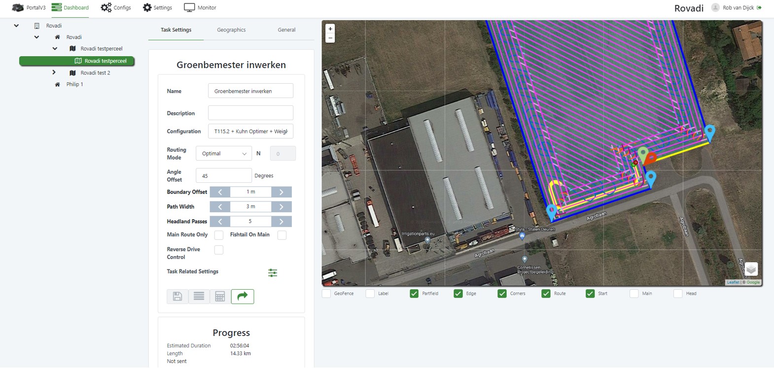The width and height of the screenshot is (774, 368).
Task: Enable the Fishtail On Main checkbox
Action: point(282,235)
